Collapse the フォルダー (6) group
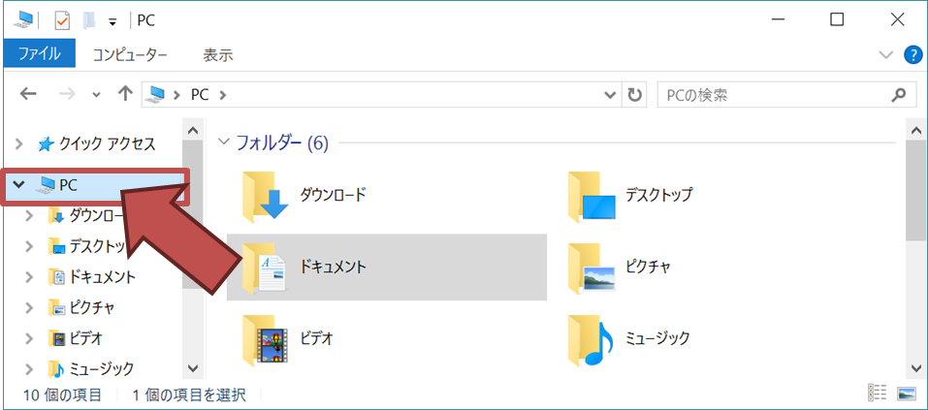 pos(224,142)
